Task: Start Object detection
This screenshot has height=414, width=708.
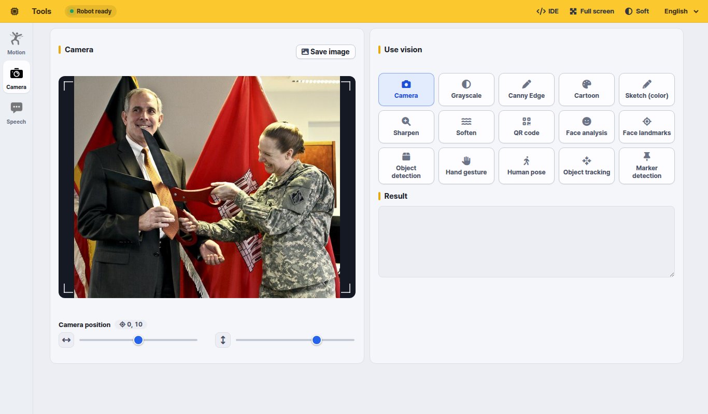Action: pos(406,166)
